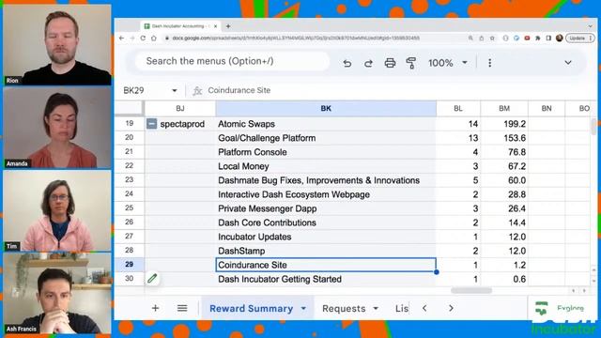Select row 19 header

130,123
